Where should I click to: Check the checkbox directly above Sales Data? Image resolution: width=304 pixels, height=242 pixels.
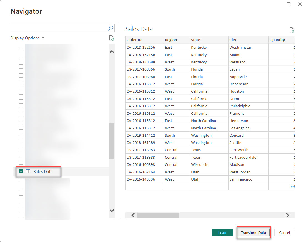(x=21, y=163)
